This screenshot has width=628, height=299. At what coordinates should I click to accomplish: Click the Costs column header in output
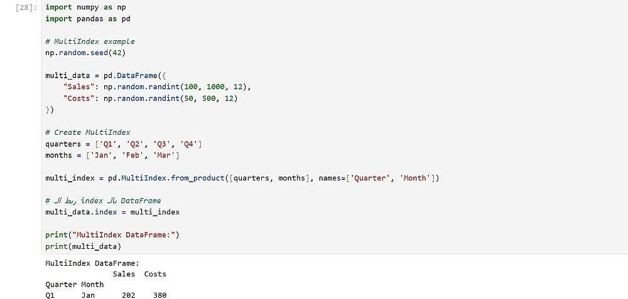[155, 274]
